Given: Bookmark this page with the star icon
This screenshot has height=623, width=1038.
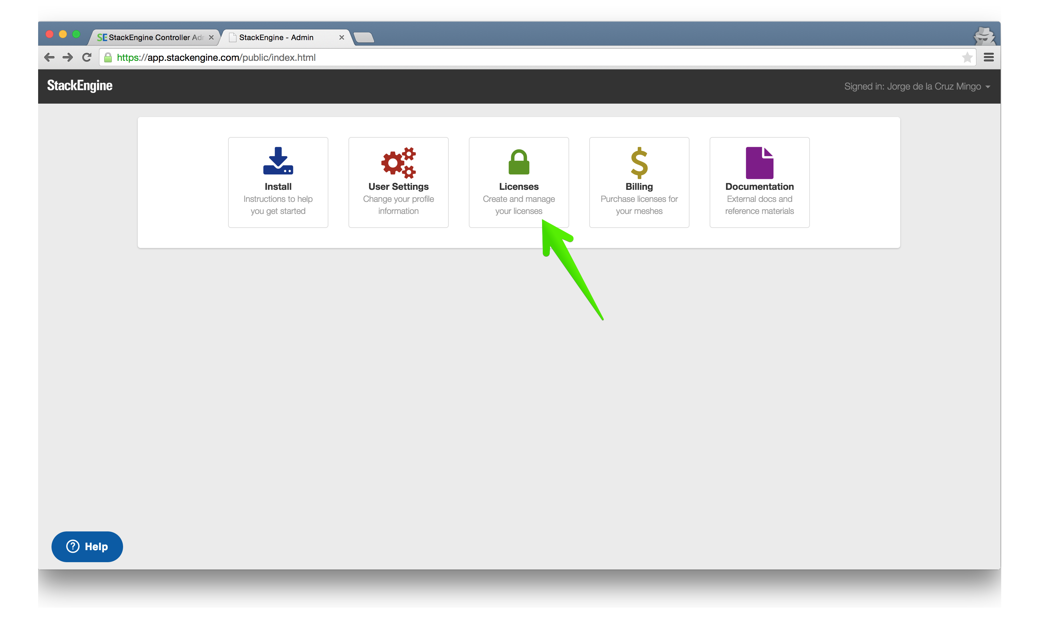Looking at the screenshot, I should pyautogui.click(x=967, y=57).
